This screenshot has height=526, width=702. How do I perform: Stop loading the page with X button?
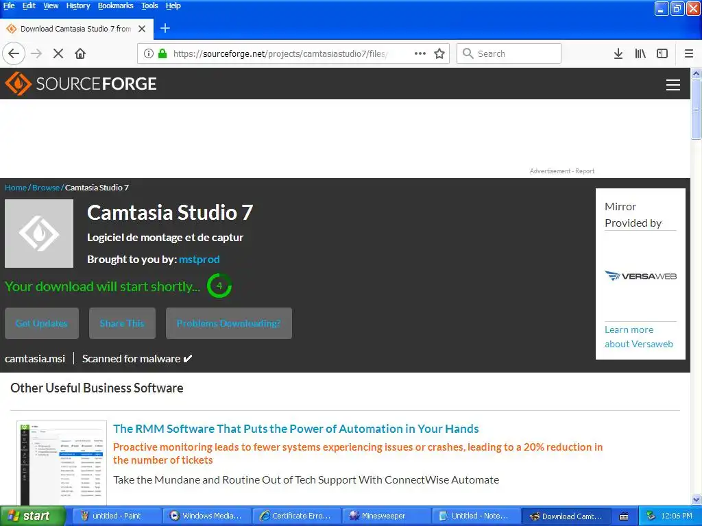pos(58,53)
